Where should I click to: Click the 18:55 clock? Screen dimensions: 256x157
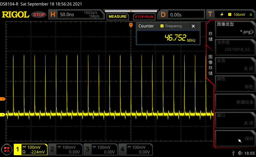point(249,153)
